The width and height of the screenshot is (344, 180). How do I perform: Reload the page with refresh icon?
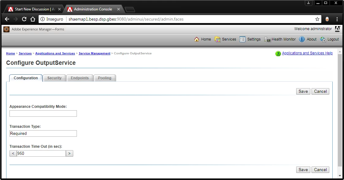tap(24, 19)
